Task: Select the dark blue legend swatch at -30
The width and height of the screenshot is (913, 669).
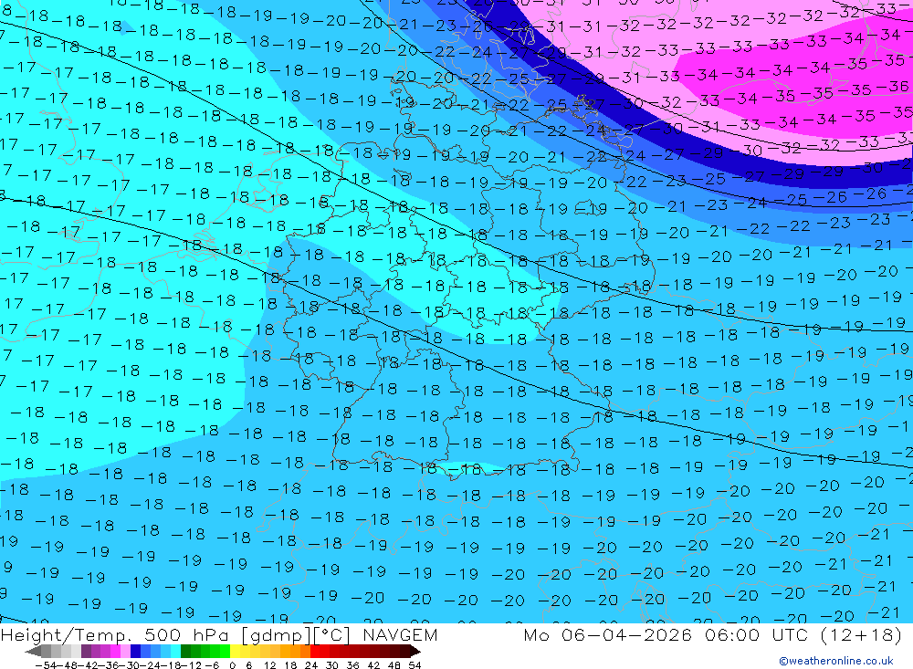Action: tap(135, 651)
